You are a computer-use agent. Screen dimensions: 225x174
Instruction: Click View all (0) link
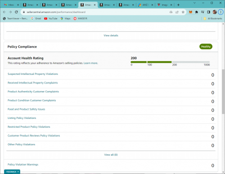tap(111, 155)
